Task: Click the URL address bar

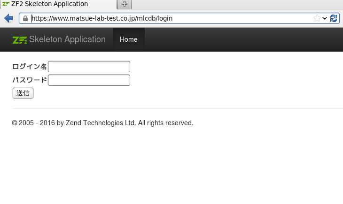Action: click(x=169, y=19)
